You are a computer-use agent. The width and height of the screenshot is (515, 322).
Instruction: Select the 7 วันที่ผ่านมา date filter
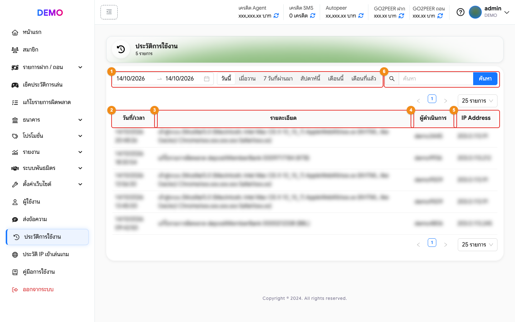(x=278, y=79)
